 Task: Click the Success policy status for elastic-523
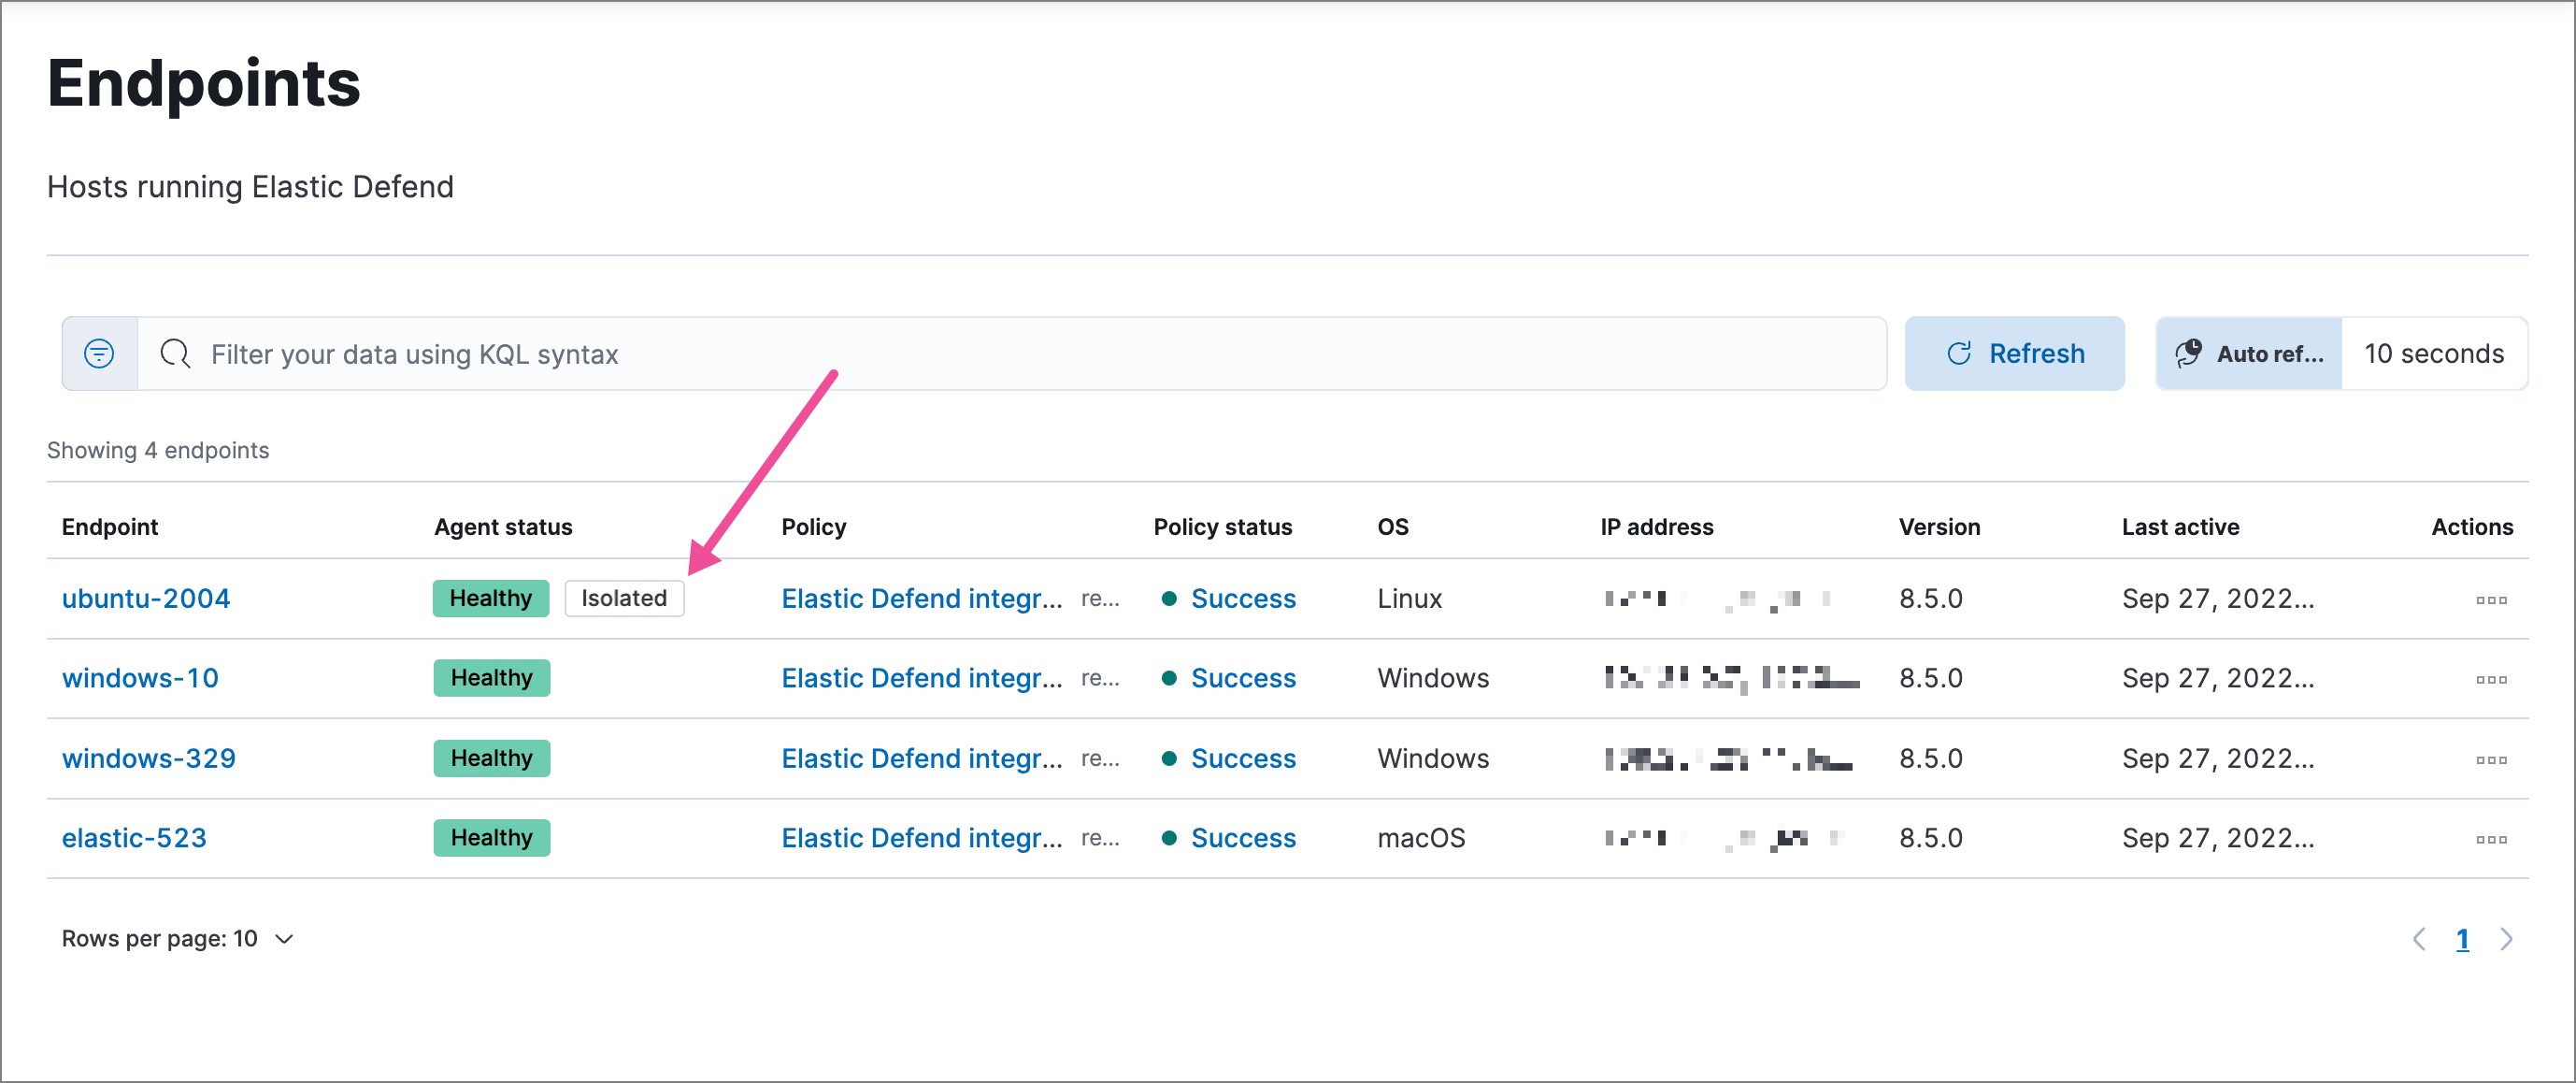pos(1243,838)
